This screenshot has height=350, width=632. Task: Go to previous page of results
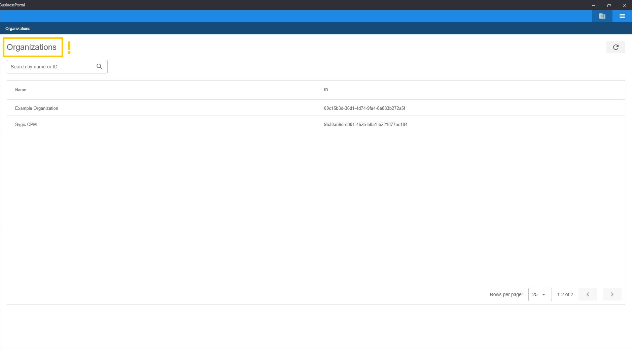coord(588,294)
